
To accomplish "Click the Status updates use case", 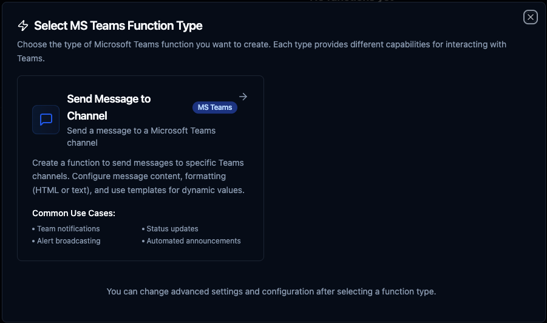I will click(172, 229).
